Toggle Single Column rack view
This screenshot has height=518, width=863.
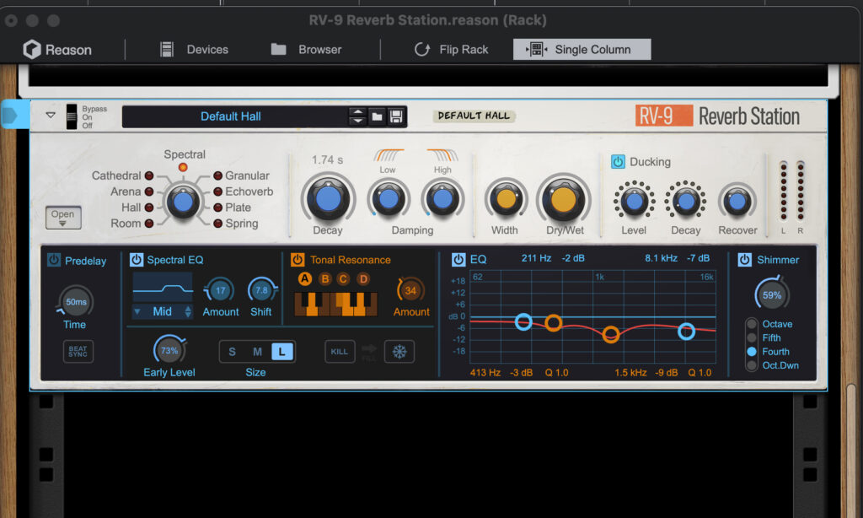(582, 50)
